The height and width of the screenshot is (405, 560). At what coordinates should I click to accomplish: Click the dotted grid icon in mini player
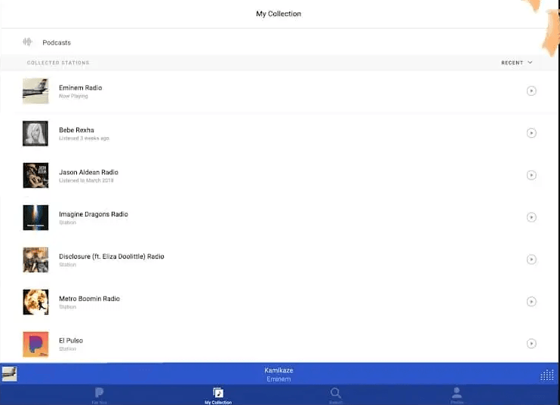546,375
